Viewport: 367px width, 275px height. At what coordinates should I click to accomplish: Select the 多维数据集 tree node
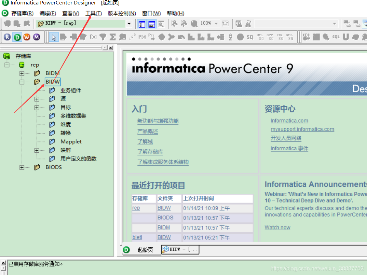(x=73, y=116)
